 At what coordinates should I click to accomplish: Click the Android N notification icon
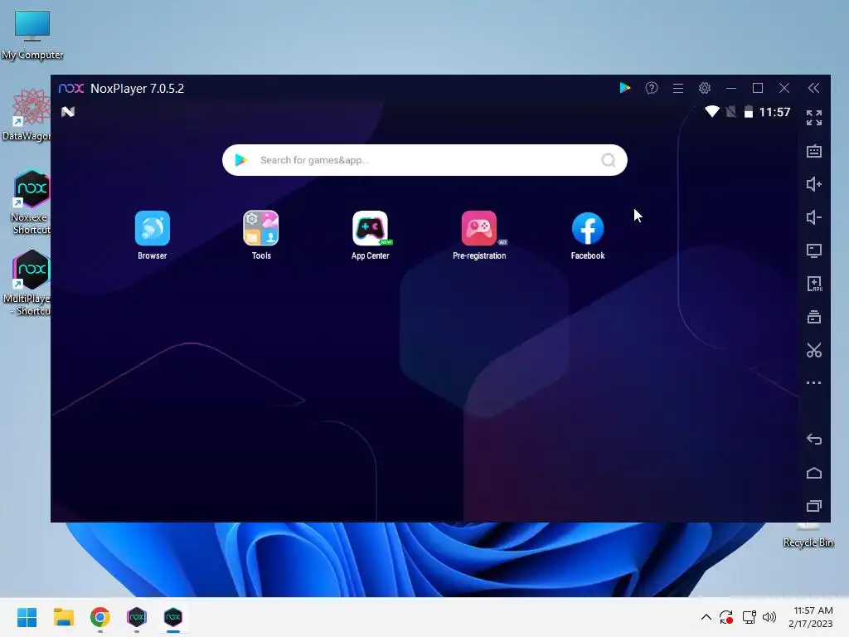68,112
